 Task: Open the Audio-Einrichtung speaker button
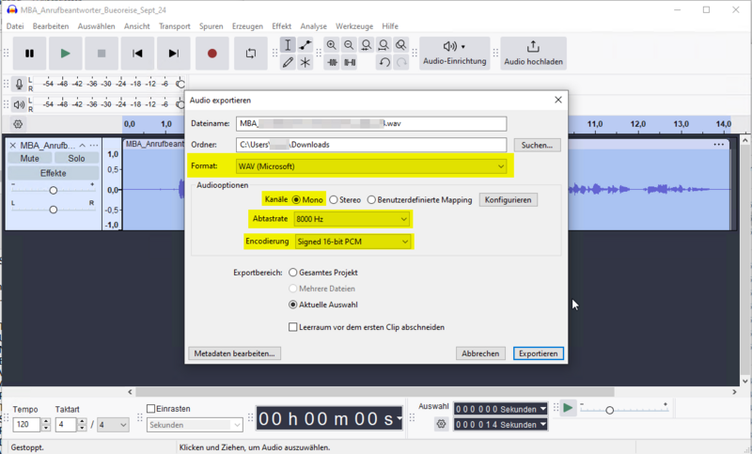(x=455, y=54)
